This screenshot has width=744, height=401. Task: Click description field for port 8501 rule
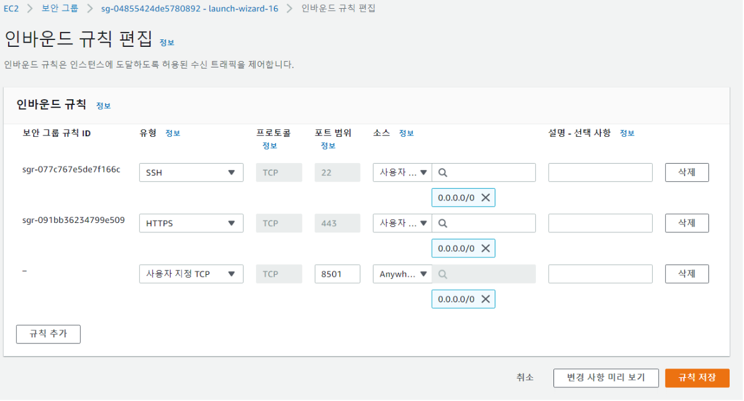point(600,274)
